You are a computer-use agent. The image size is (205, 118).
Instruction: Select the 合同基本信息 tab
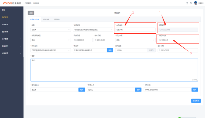click(x=34, y=19)
